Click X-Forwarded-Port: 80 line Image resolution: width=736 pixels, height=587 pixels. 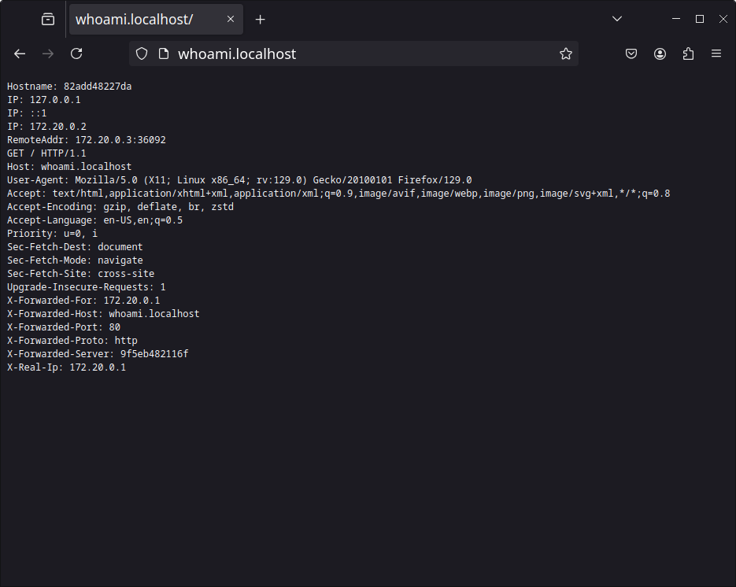64,327
